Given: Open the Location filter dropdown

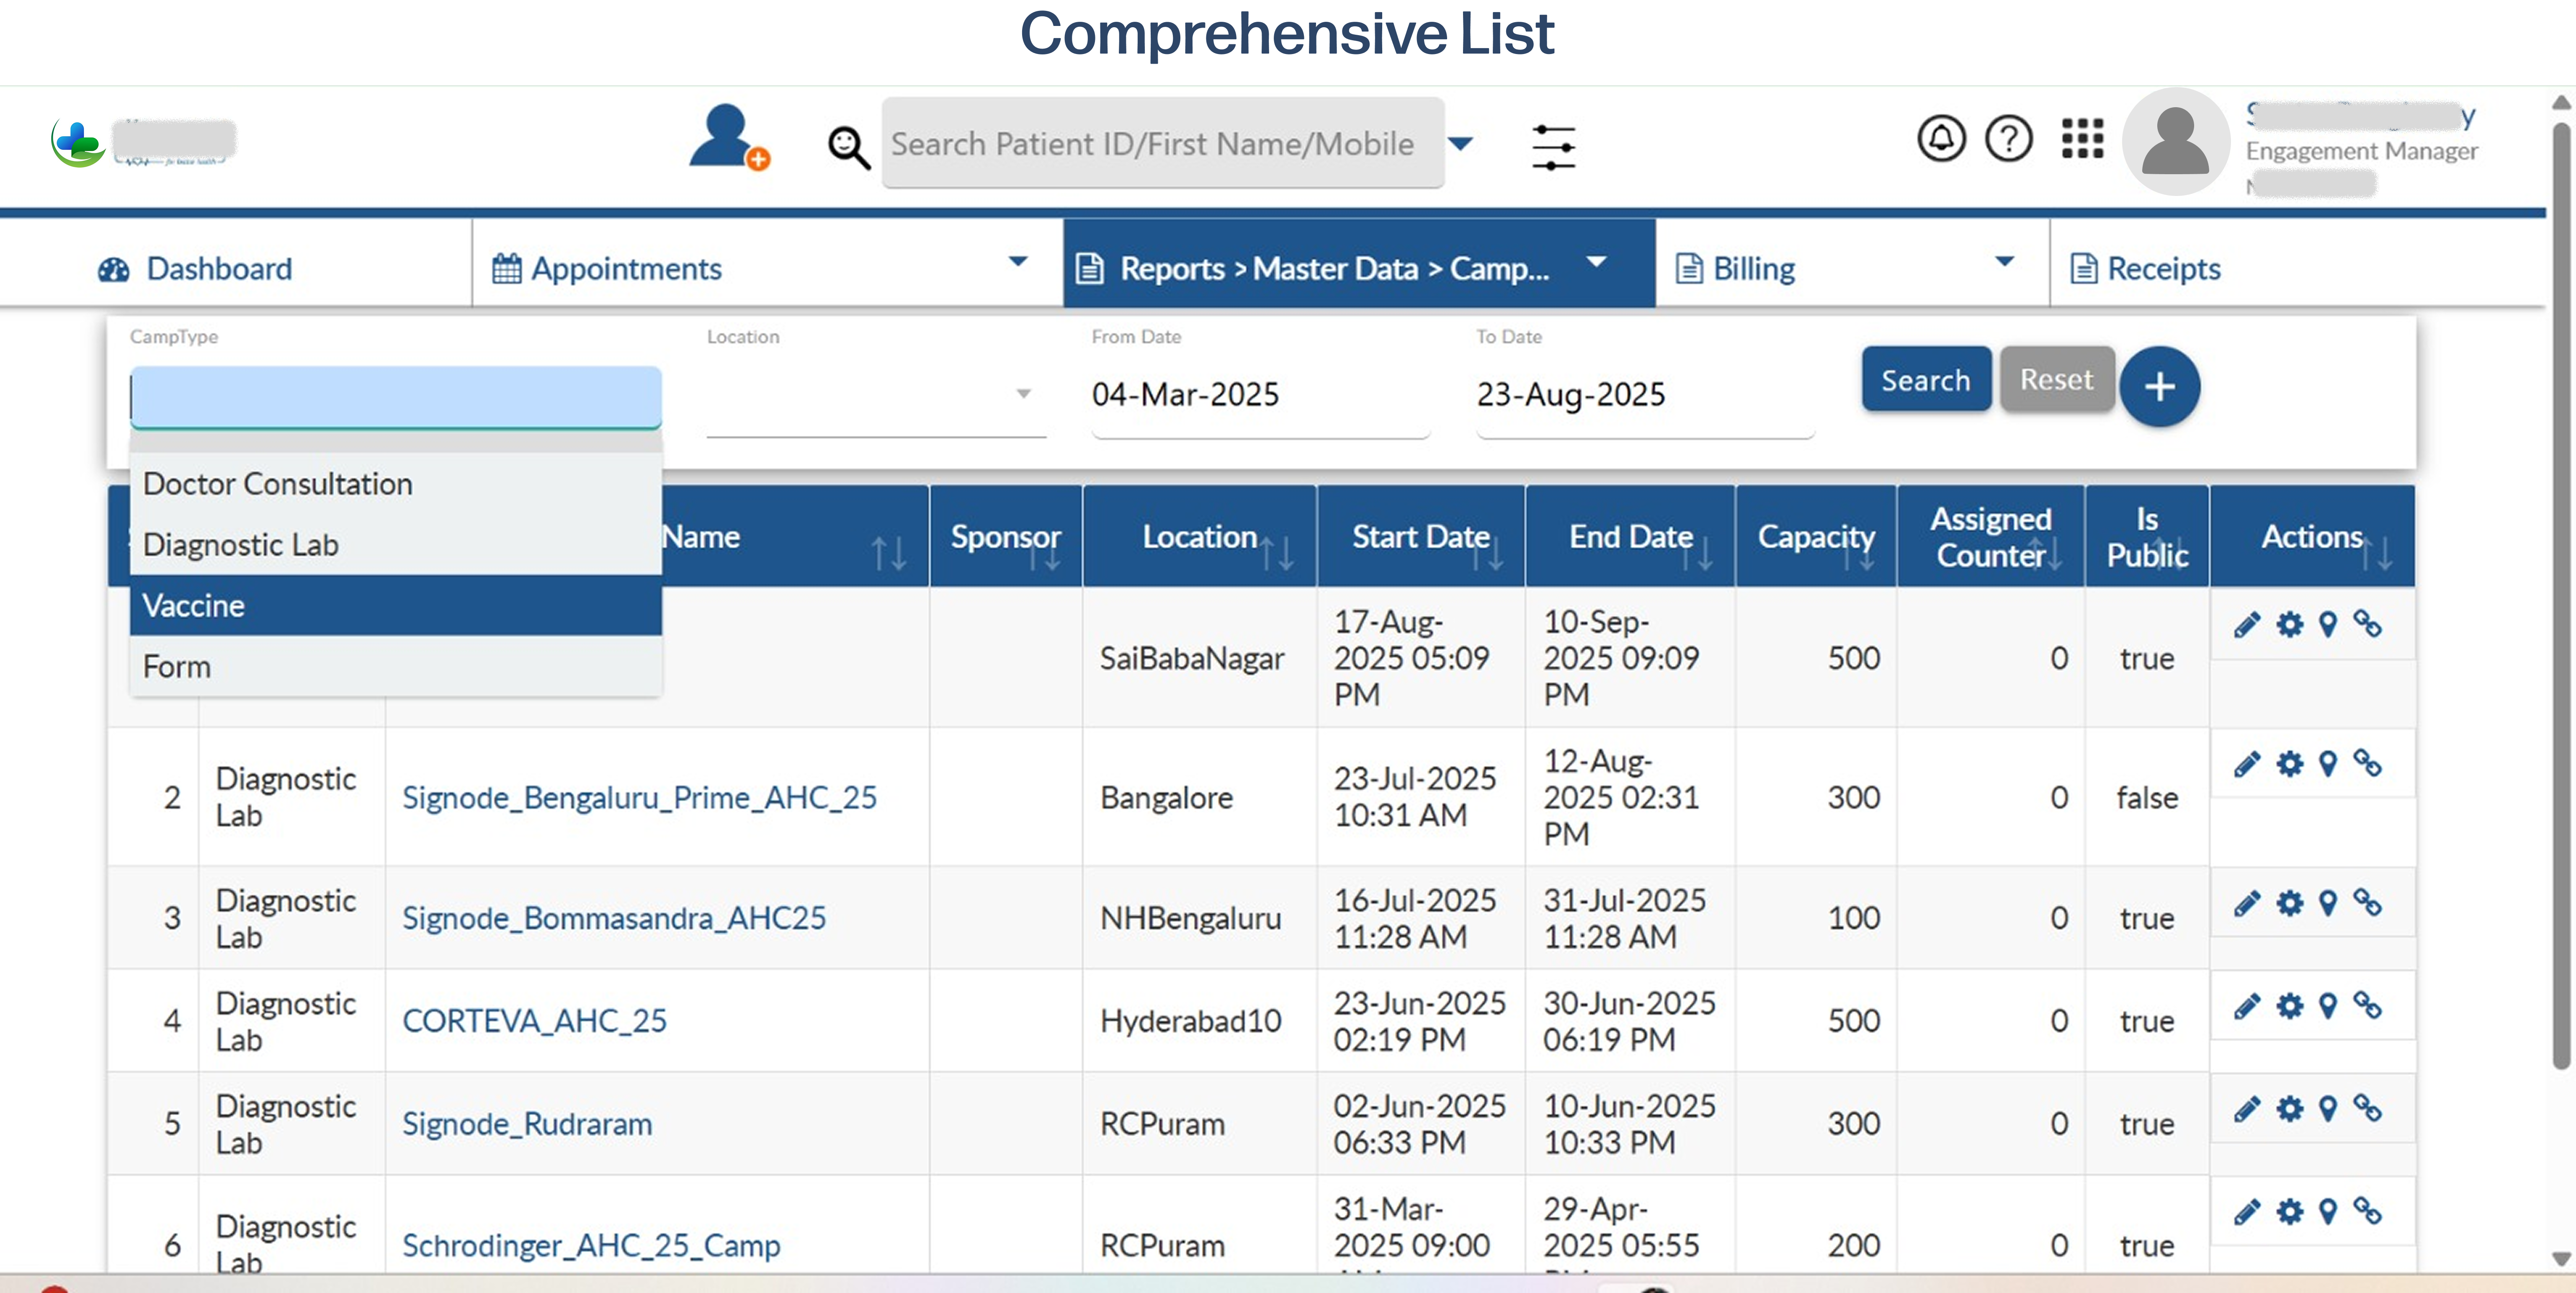Looking at the screenshot, I should [875, 394].
